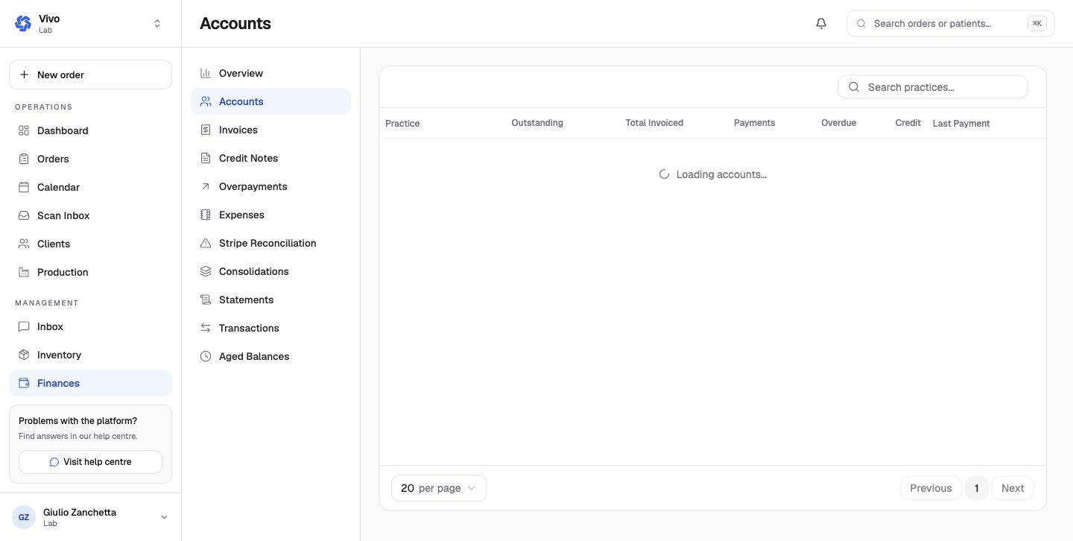Click the Outstanding column header
This screenshot has width=1073, height=541.
[x=537, y=123]
